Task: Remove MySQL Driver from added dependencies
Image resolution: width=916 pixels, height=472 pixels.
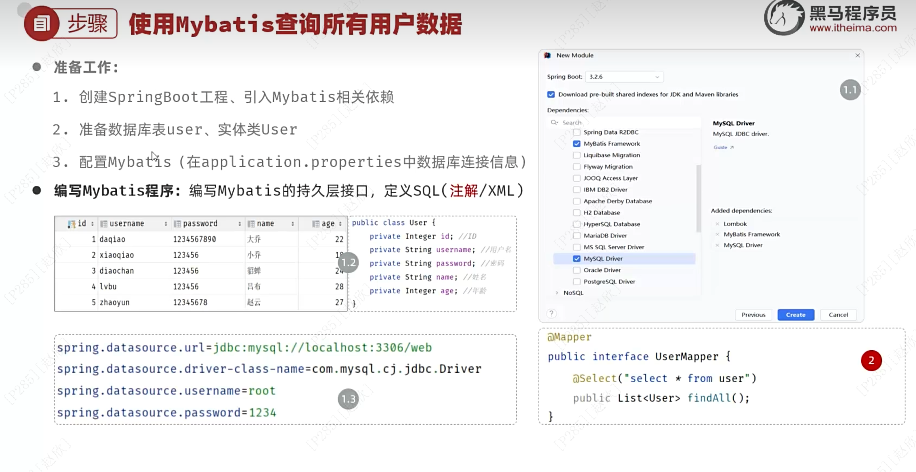Action: pos(717,245)
